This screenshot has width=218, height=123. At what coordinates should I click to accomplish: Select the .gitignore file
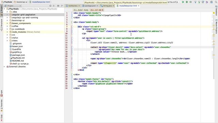[x=15, y=43]
